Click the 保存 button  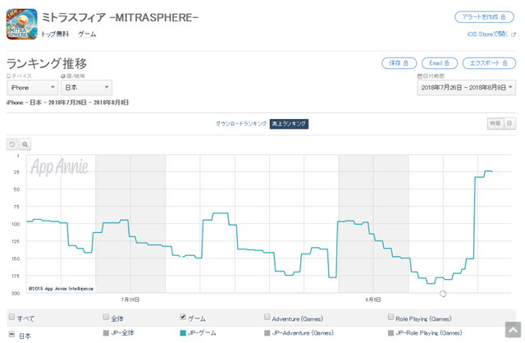coord(399,63)
